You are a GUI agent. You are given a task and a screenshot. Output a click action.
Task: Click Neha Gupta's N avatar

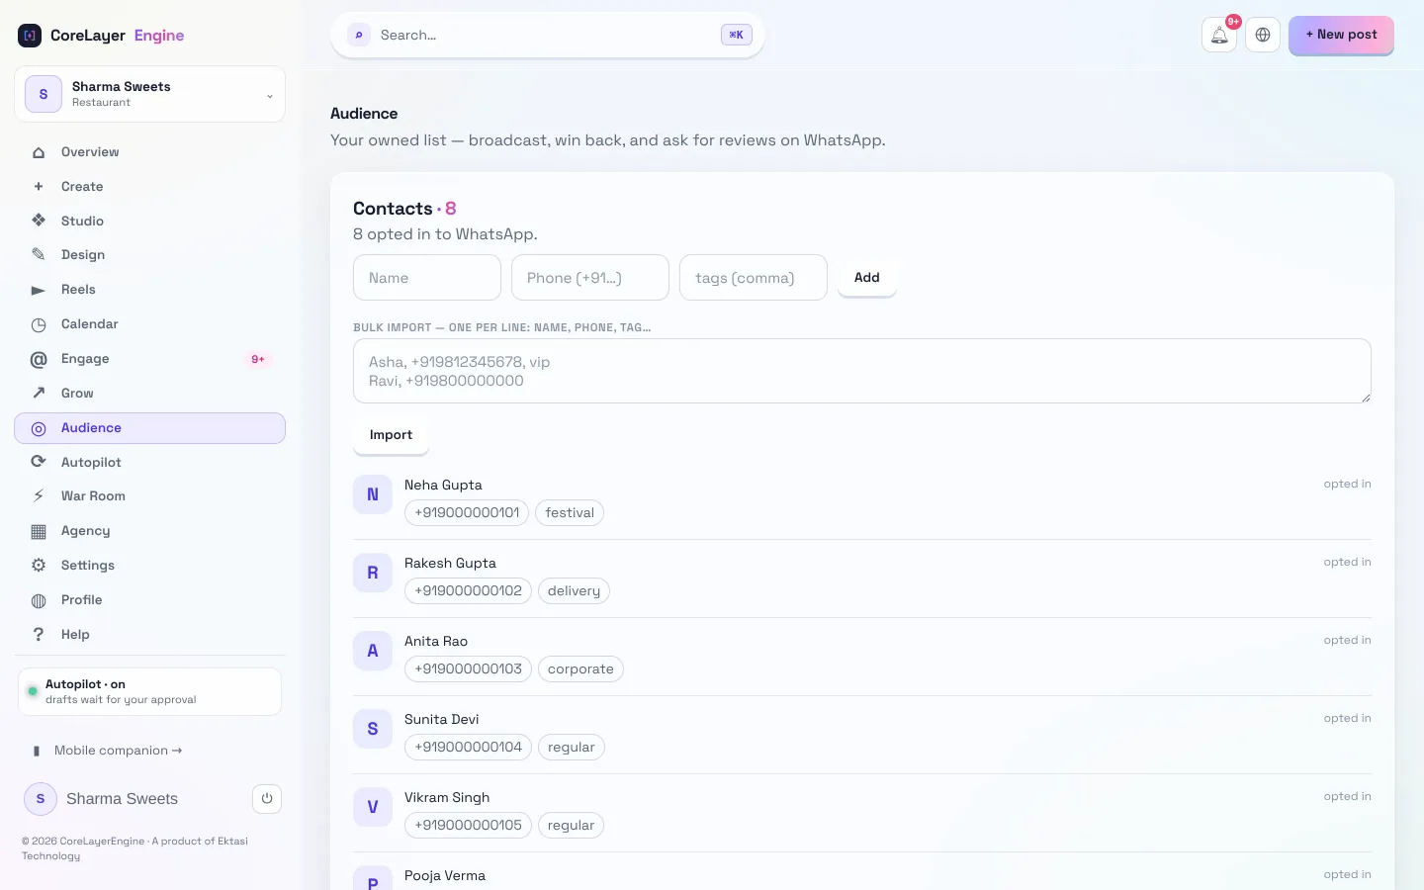pyautogui.click(x=373, y=494)
